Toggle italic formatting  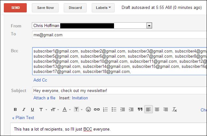point(24,110)
